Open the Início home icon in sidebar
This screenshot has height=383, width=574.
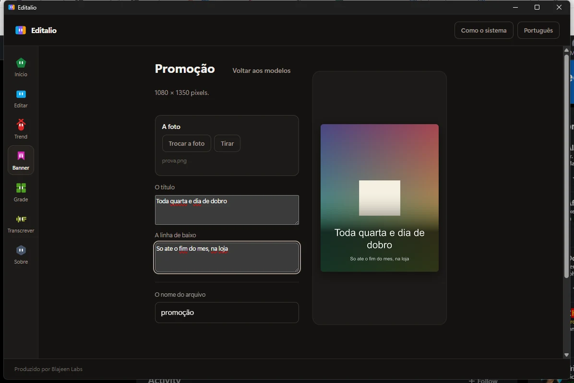pyautogui.click(x=21, y=63)
